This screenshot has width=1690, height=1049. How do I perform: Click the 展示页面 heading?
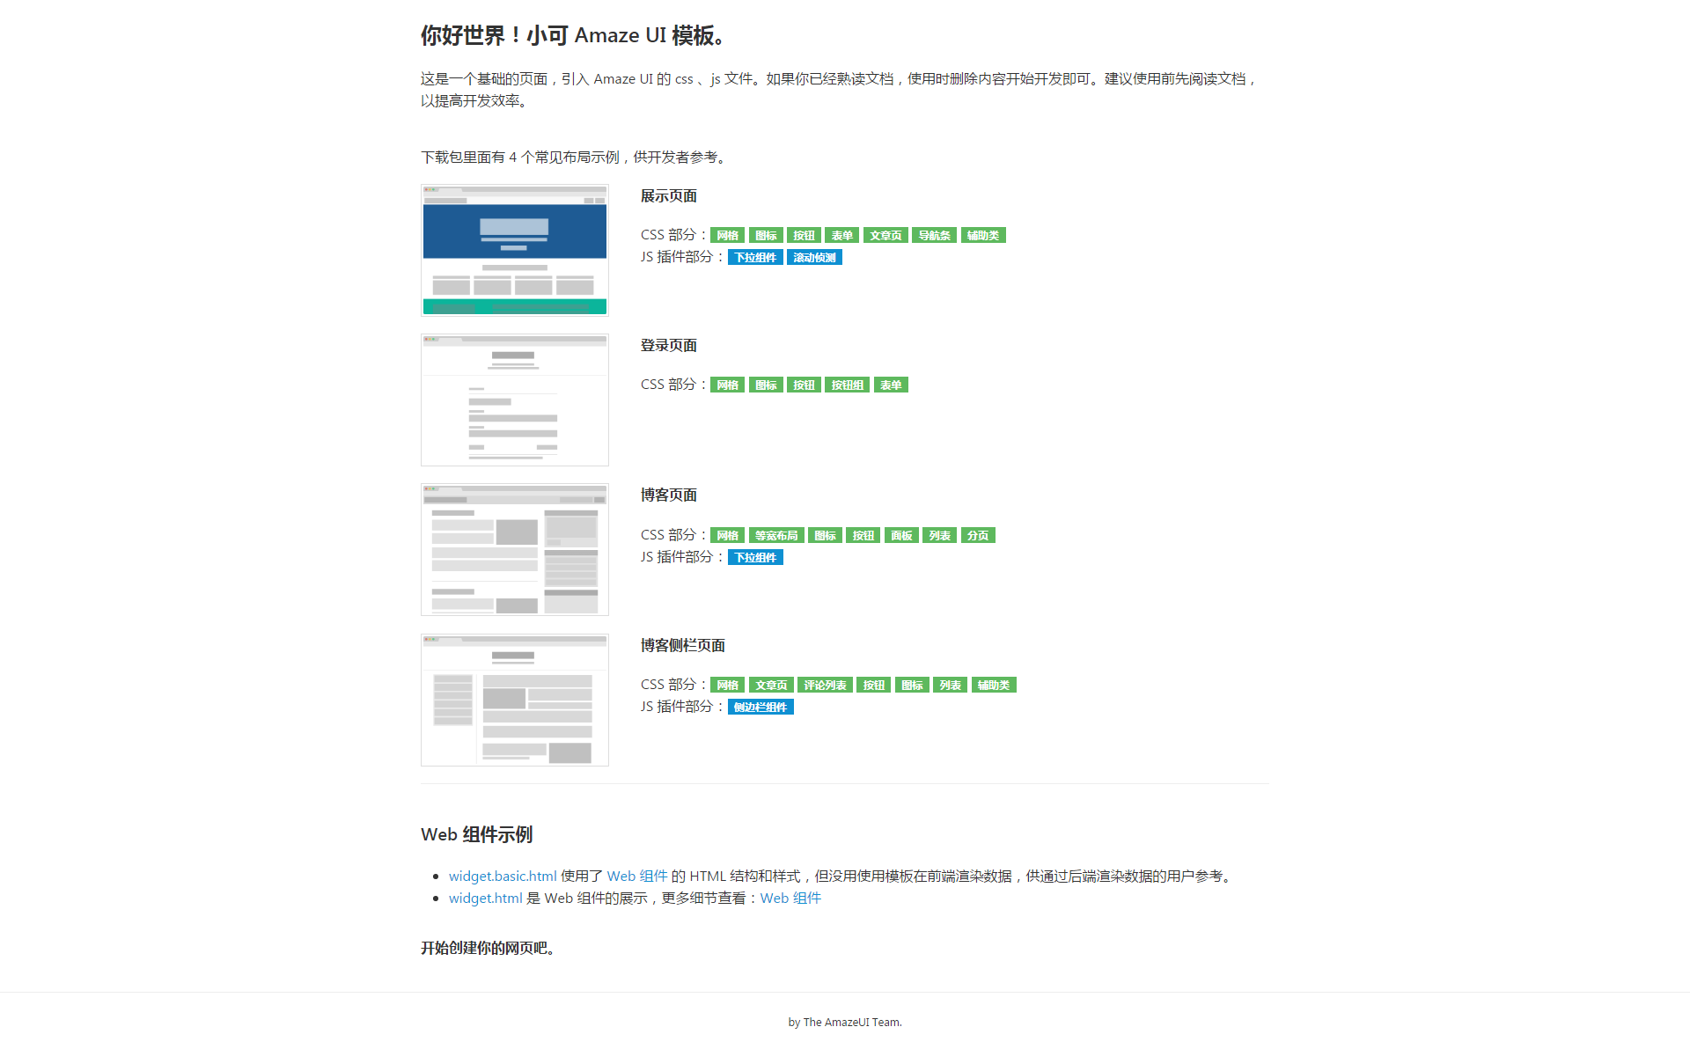pyautogui.click(x=669, y=195)
